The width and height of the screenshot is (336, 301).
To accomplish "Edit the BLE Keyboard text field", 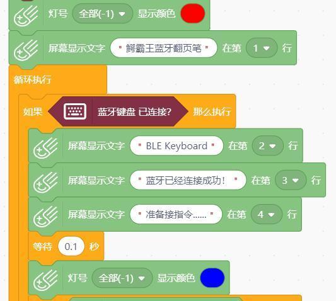I will (177, 146).
